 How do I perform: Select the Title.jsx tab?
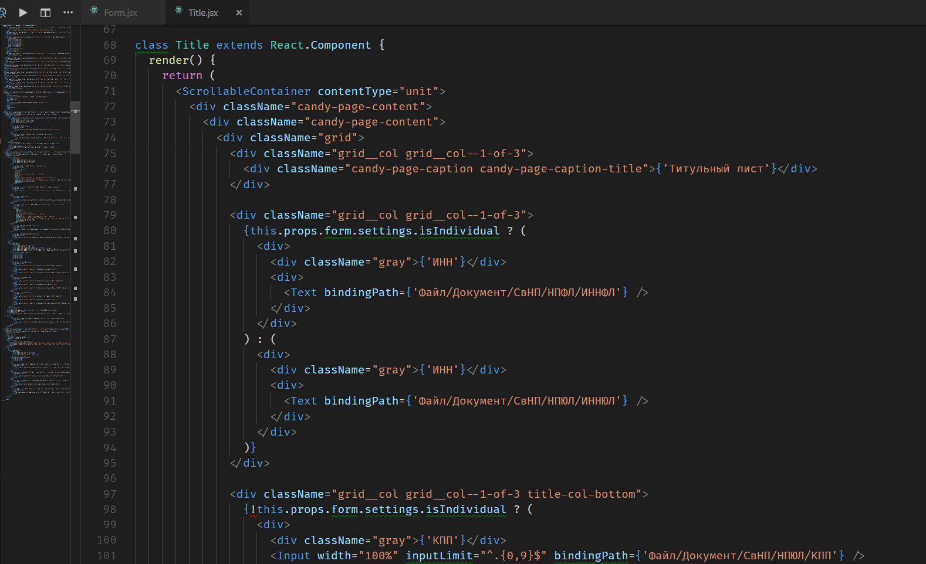[x=203, y=12]
